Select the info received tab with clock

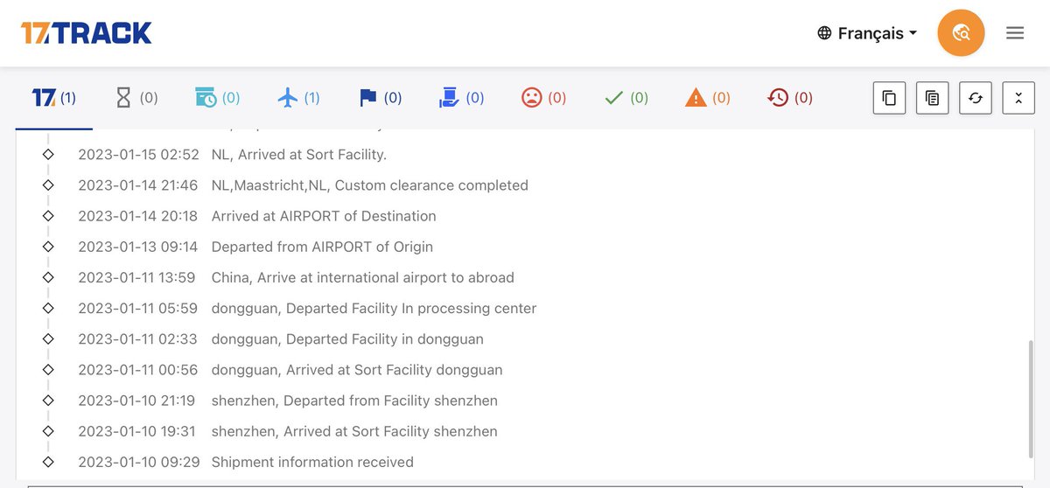point(218,98)
